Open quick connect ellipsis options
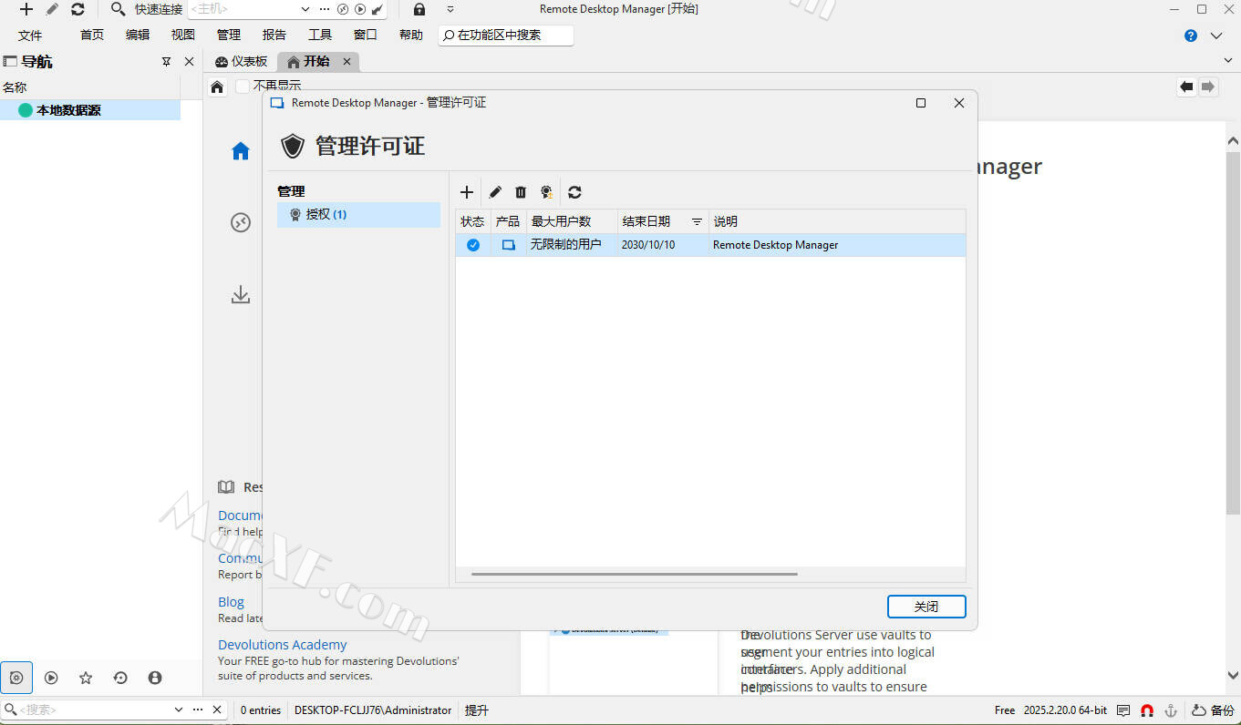The width and height of the screenshot is (1241, 725). [325, 9]
